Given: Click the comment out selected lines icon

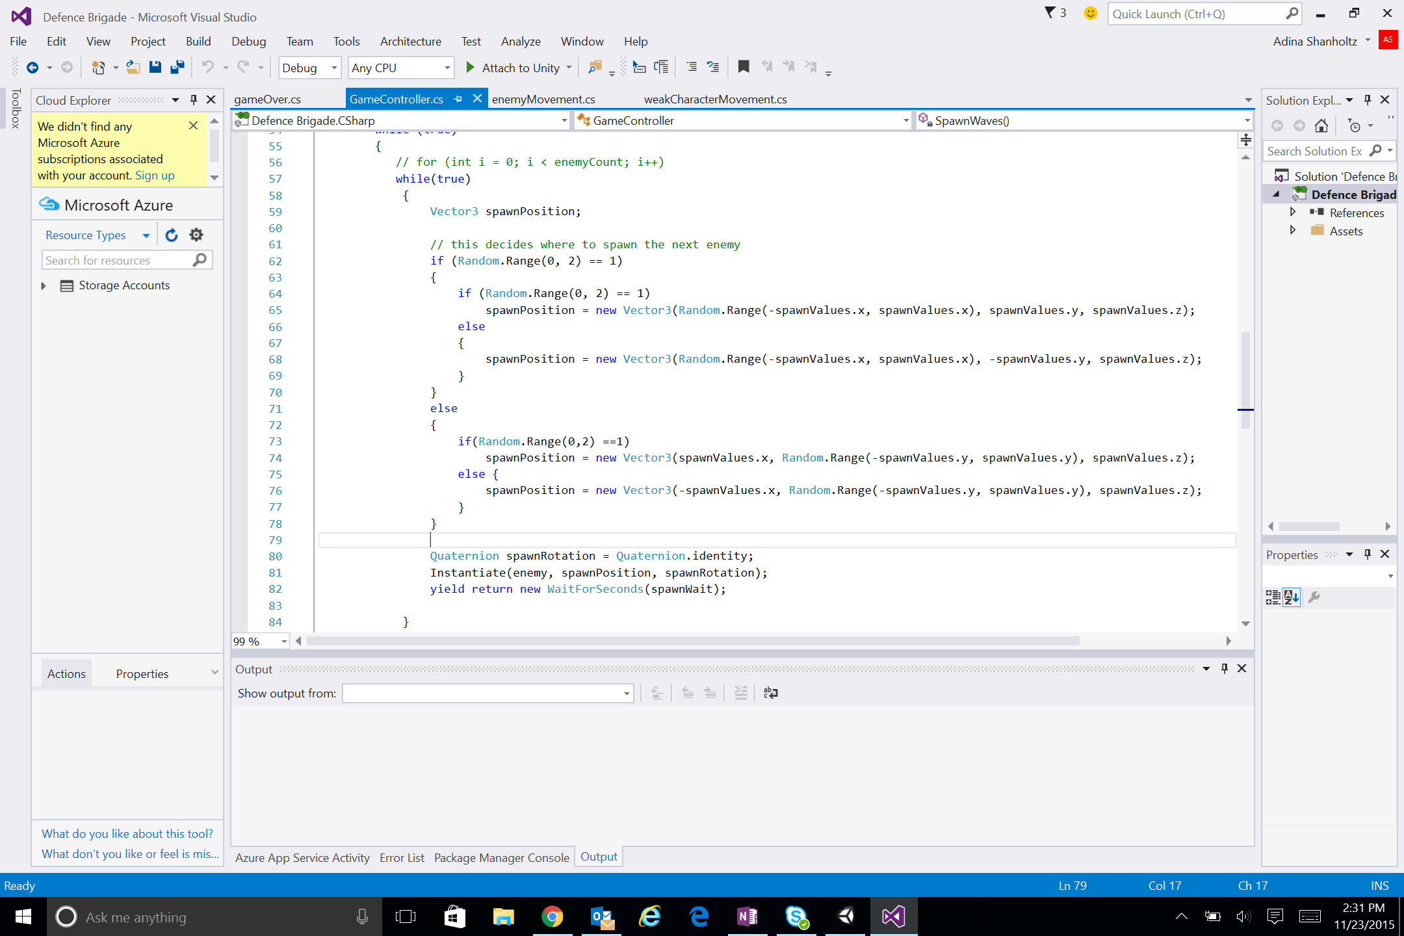Looking at the screenshot, I should 692,68.
